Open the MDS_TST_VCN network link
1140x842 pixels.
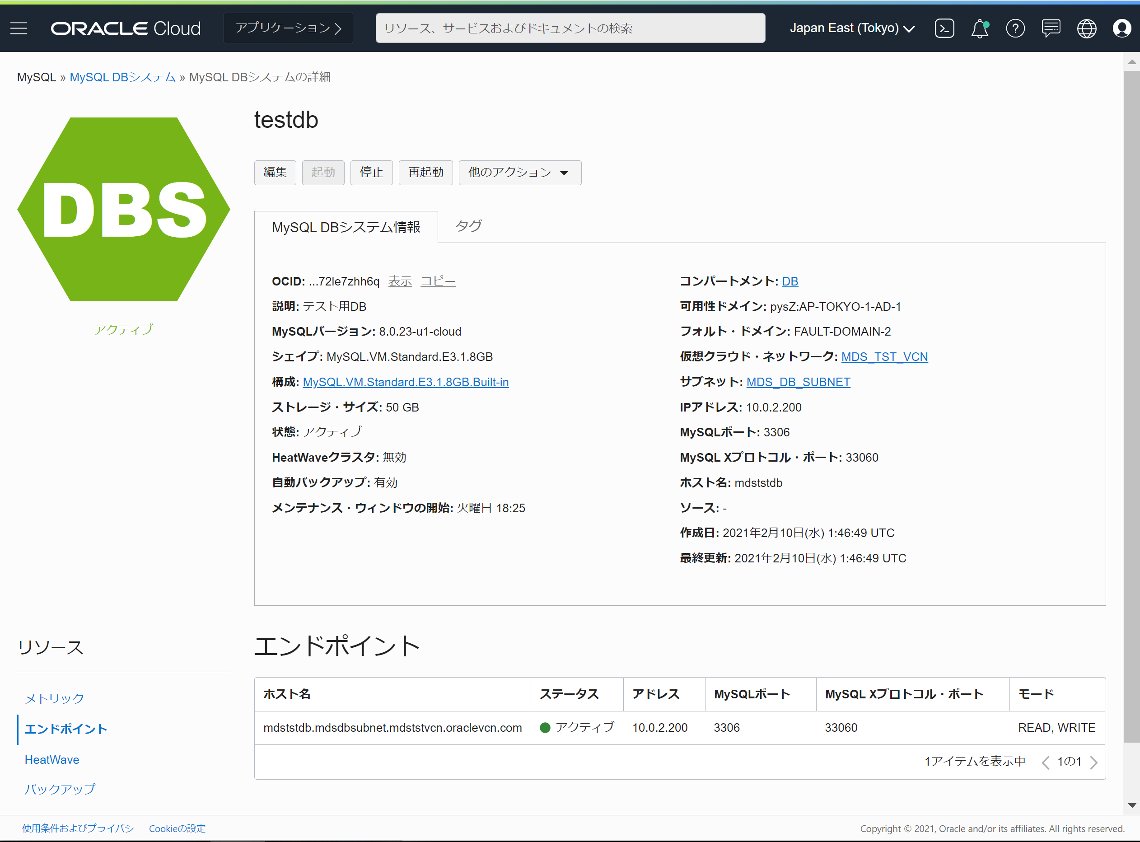point(883,356)
